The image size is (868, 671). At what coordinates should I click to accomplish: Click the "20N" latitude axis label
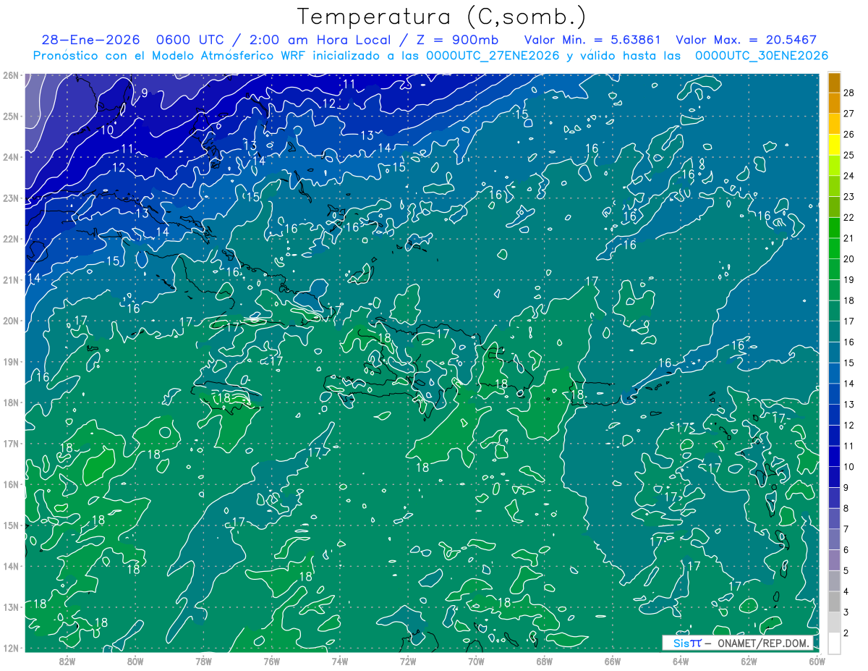click(11, 321)
